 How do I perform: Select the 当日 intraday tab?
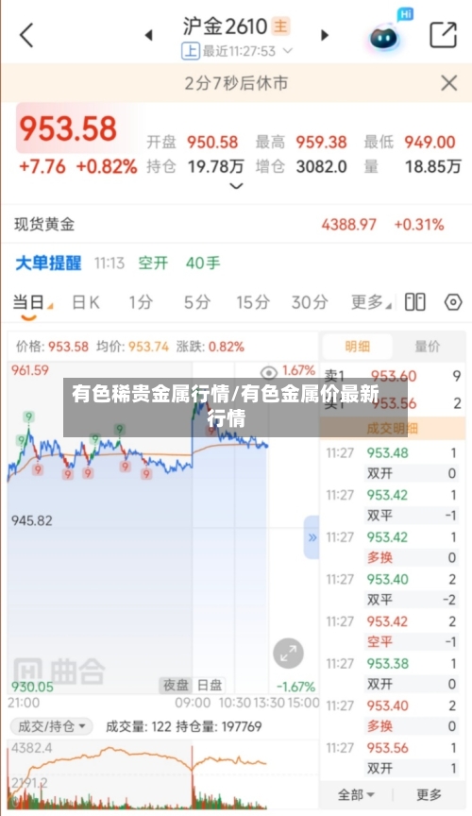tap(28, 302)
